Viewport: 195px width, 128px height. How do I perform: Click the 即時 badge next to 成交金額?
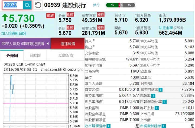(100, 28)
